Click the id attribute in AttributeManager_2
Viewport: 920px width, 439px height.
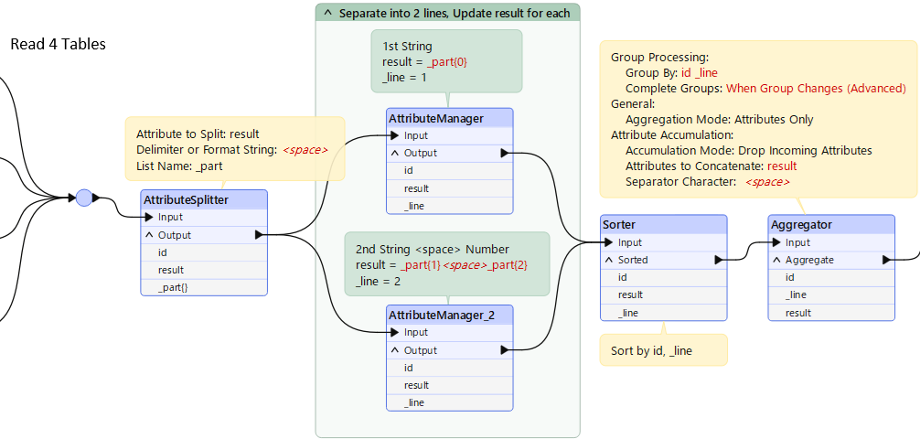pos(449,368)
